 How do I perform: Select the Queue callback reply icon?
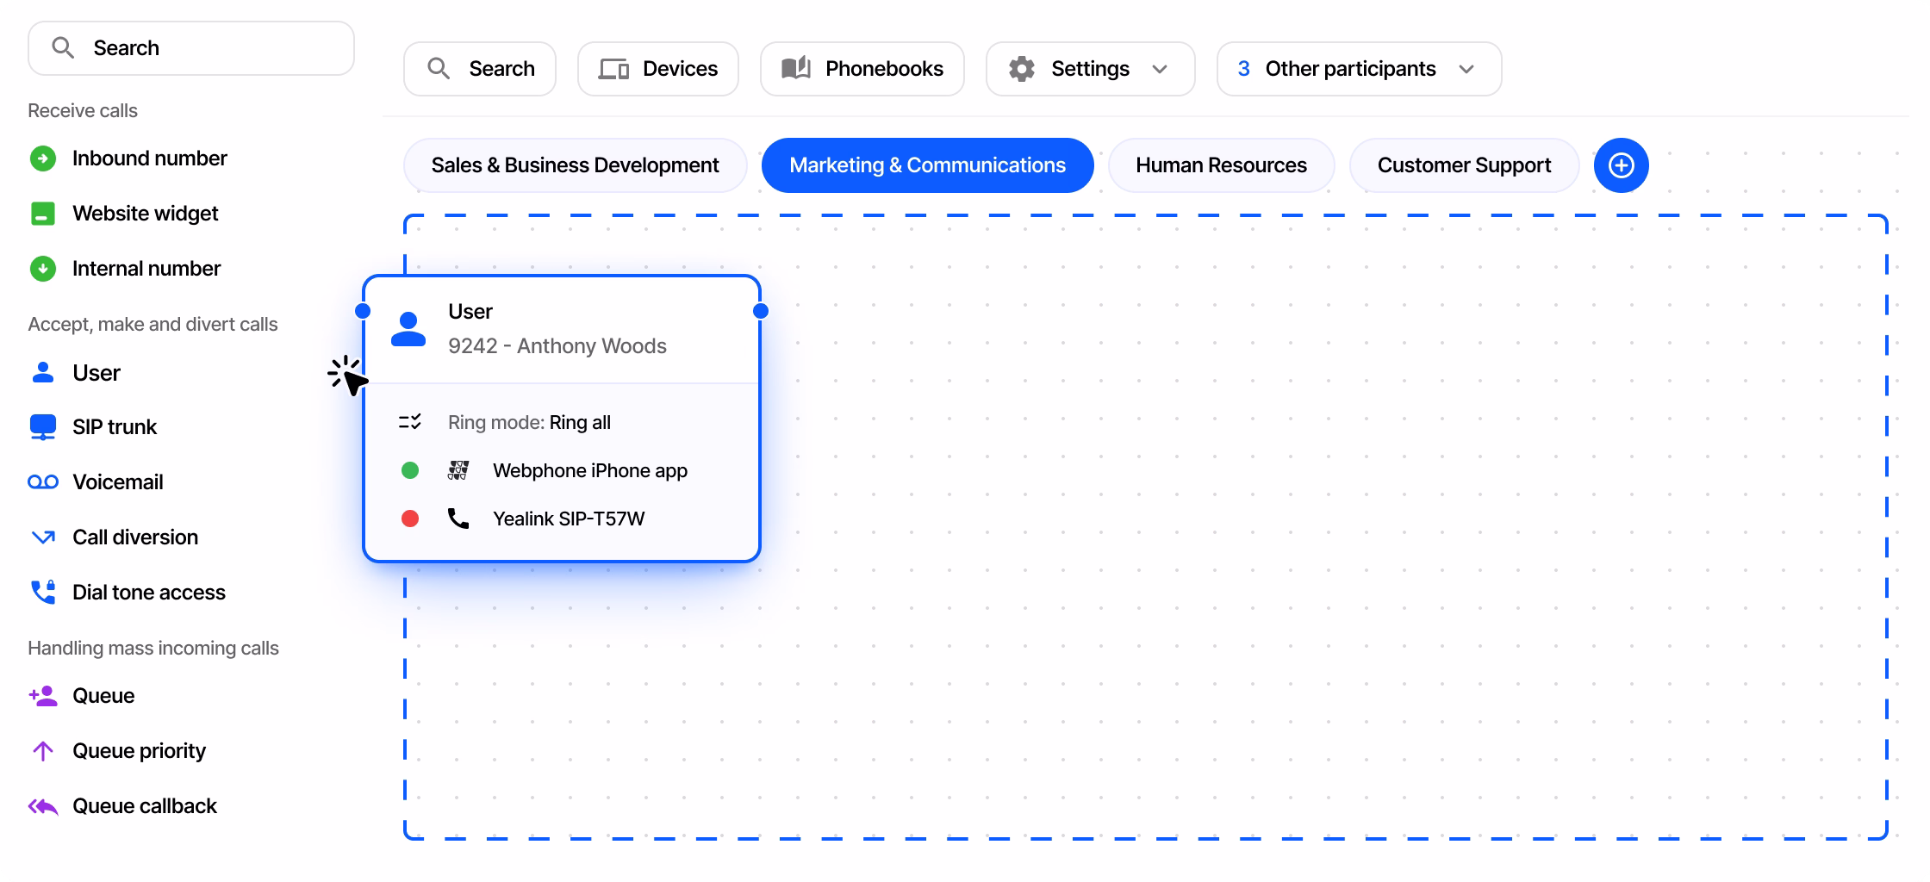point(43,806)
